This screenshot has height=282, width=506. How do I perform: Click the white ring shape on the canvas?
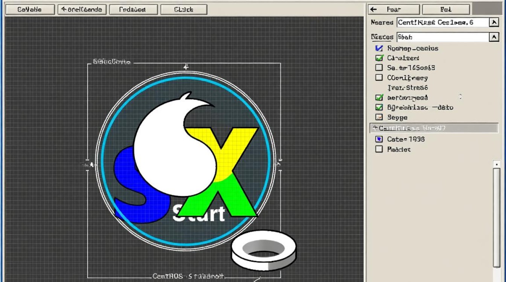(264, 251)
